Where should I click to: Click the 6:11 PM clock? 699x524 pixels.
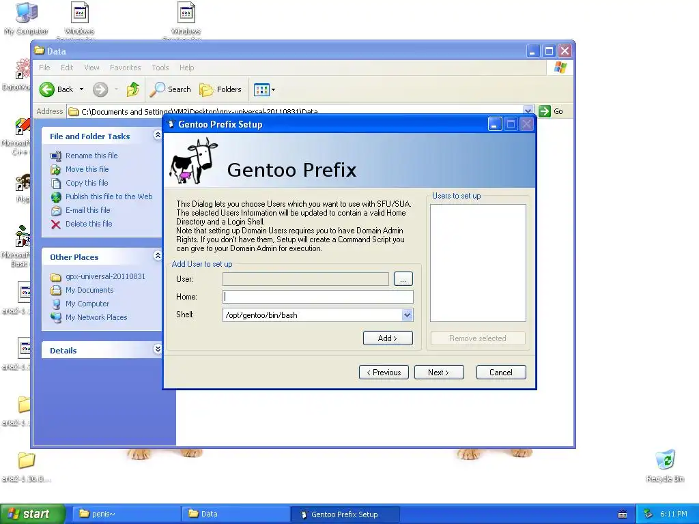click(x=674, y=514)
